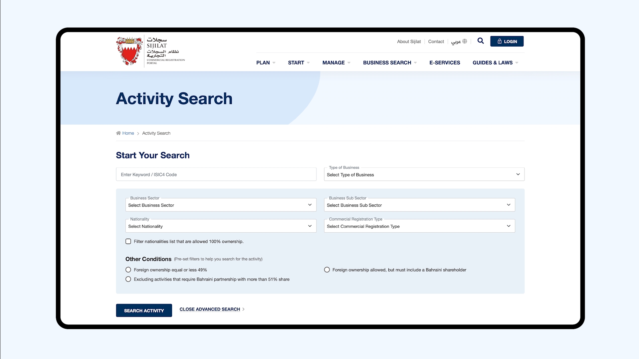This screenshot has width=639, height=359.
Task: Open the Select Business Sector dropdown
Action: pyautogui.click(x=220, y=205)
